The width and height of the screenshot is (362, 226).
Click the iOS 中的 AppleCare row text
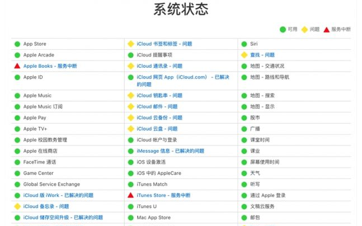point(159,173)
